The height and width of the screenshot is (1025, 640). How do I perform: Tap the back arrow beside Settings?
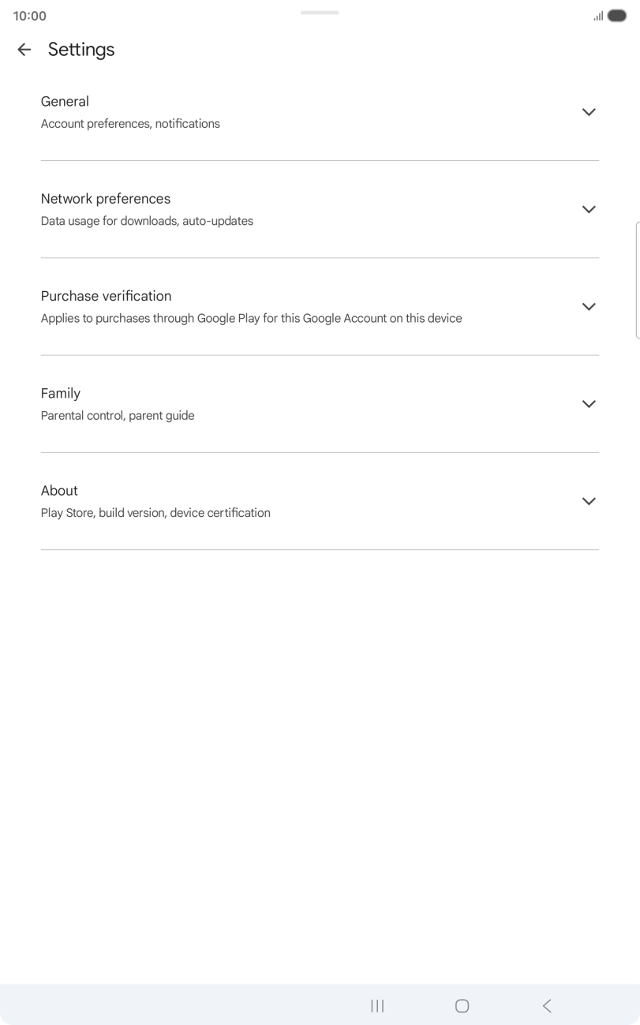point(24,50)
